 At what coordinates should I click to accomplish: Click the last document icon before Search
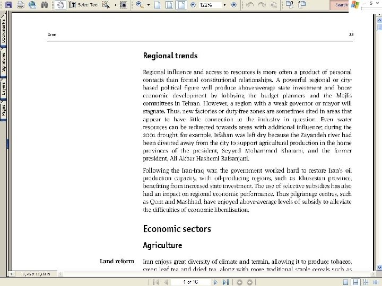click(x=302, y=4)
